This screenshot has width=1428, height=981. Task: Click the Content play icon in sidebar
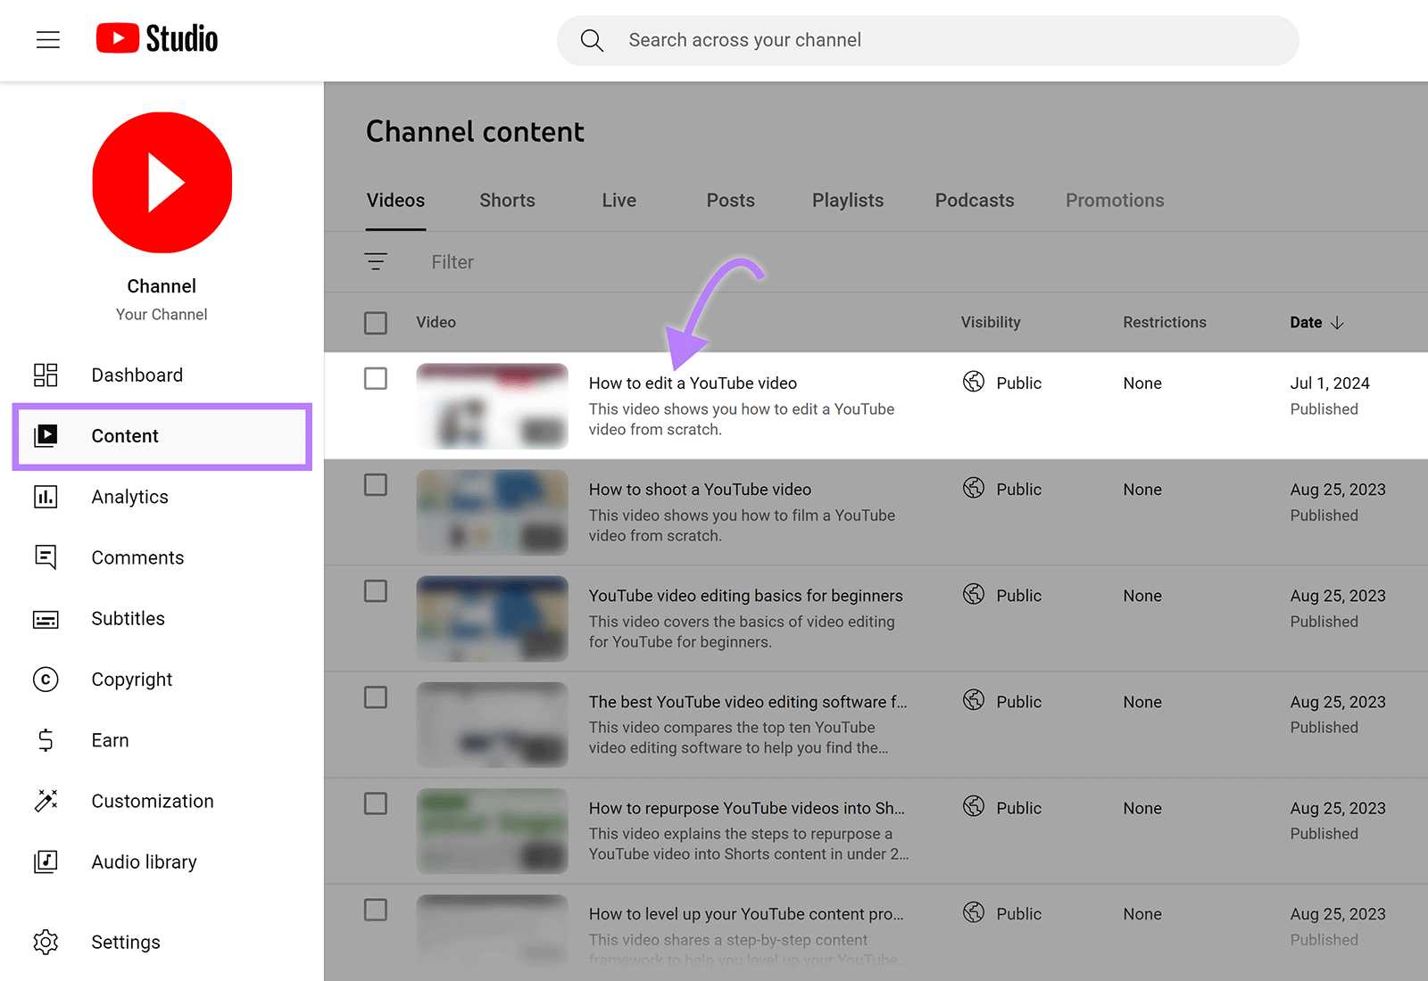click(x=46, y=436)
